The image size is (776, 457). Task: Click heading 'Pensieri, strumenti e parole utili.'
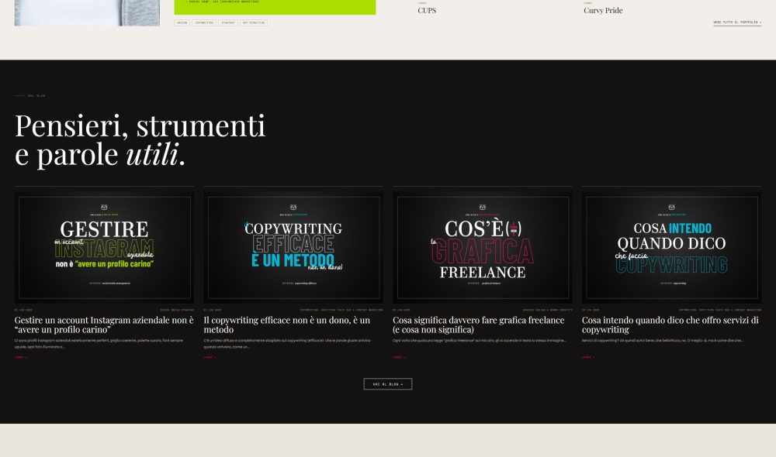[x=140, y=140]
